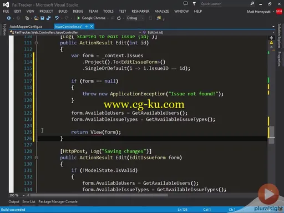Open the RESHARPER menu
The image size is (284, 213).
pyautogui.click(x=140, y=12)
